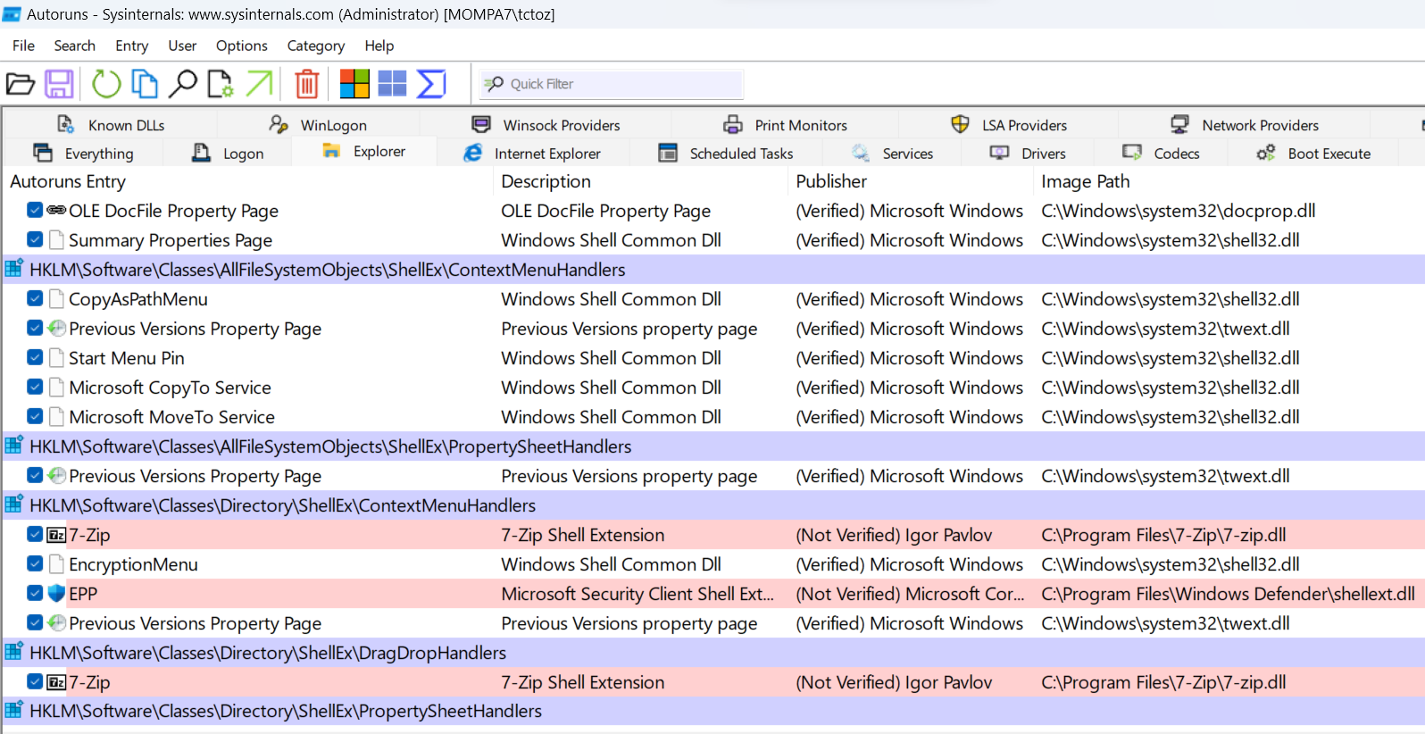Select the Windows Defender shellext.dll image path

click(x=1228, y=593)
